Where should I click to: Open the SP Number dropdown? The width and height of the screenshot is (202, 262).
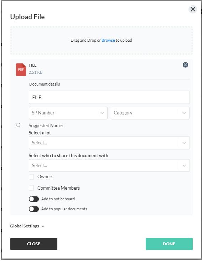(x=68, y=113)
